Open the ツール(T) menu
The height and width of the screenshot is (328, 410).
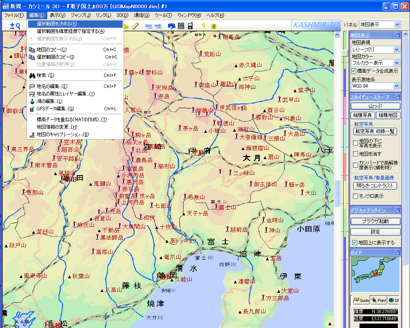coord(163,15)
